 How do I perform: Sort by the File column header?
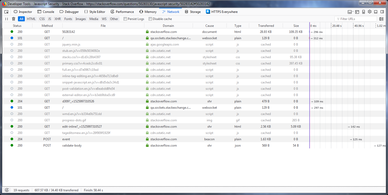point(103,26)
